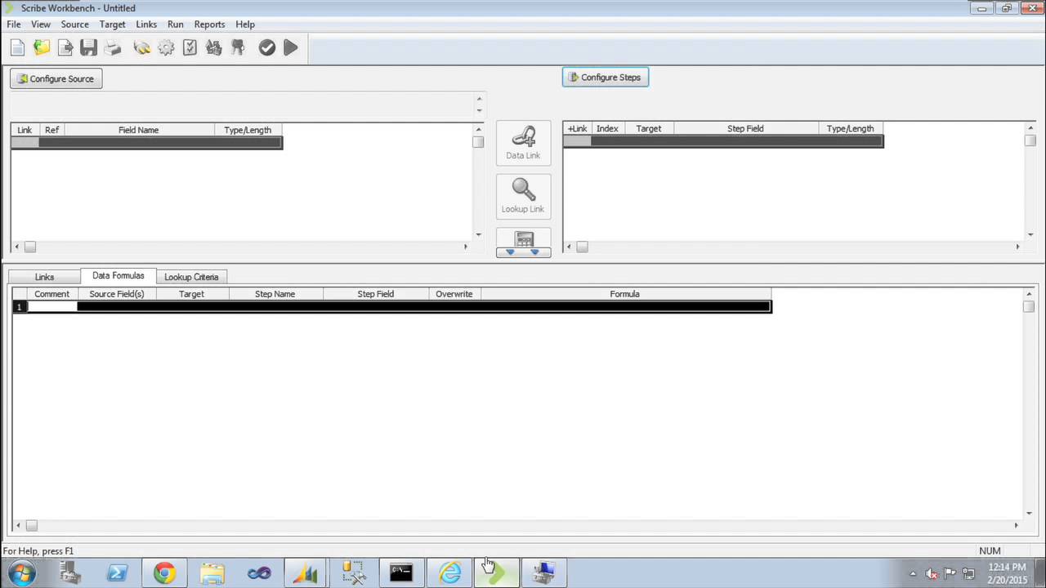
Task: Switch to the Lookup Criteria tab
Action: point(191,277)
